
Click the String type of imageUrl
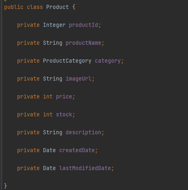coord(53,79)
